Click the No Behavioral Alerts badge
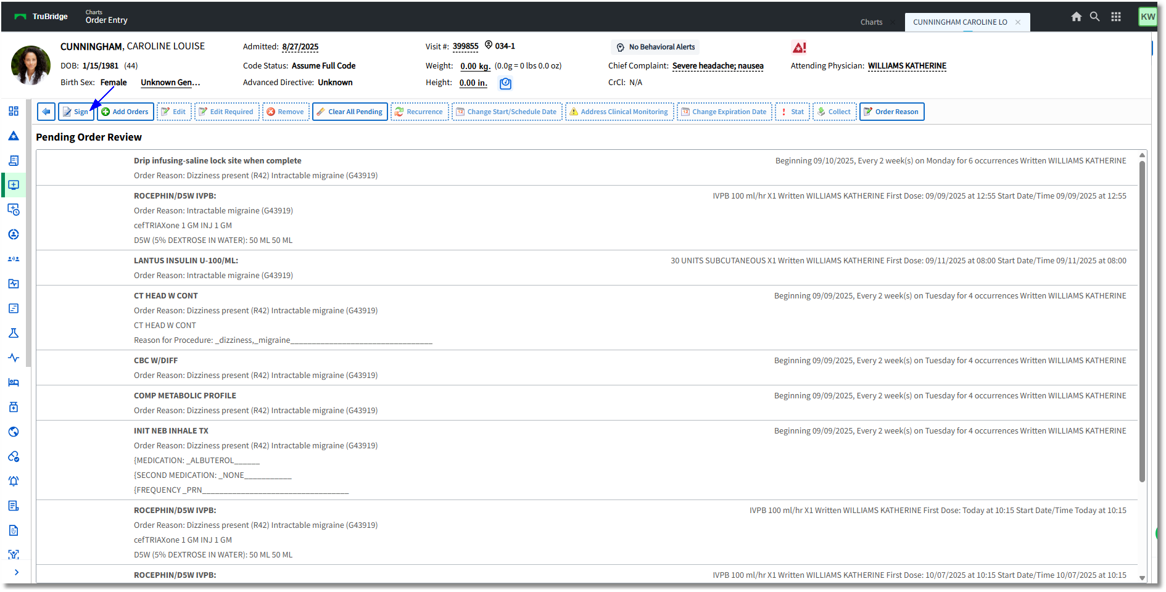Viewport: 1166px width, 592px height. point(655,47)
